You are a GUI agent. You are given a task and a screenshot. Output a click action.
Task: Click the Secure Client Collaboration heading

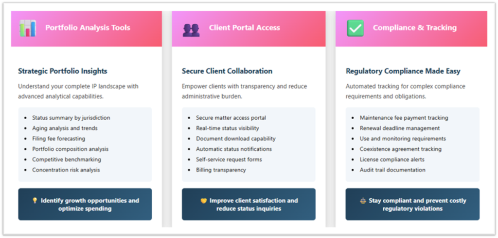pos(227,71)
